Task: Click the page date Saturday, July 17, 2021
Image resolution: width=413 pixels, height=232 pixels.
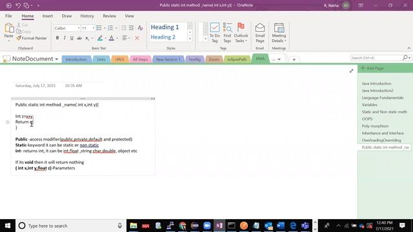Action: 35,86
